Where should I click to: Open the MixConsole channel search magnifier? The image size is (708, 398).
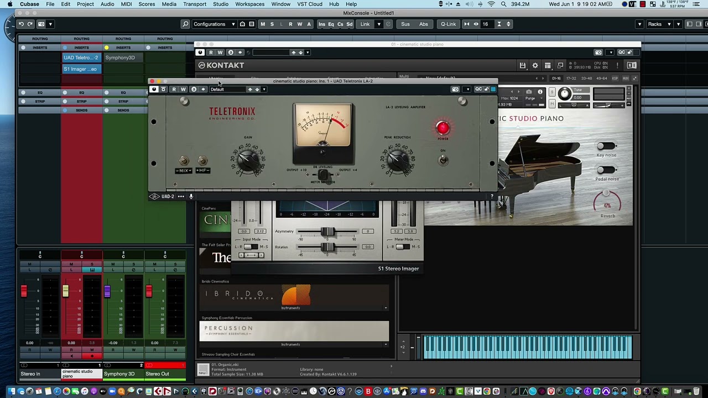click(x=185, y=24)
